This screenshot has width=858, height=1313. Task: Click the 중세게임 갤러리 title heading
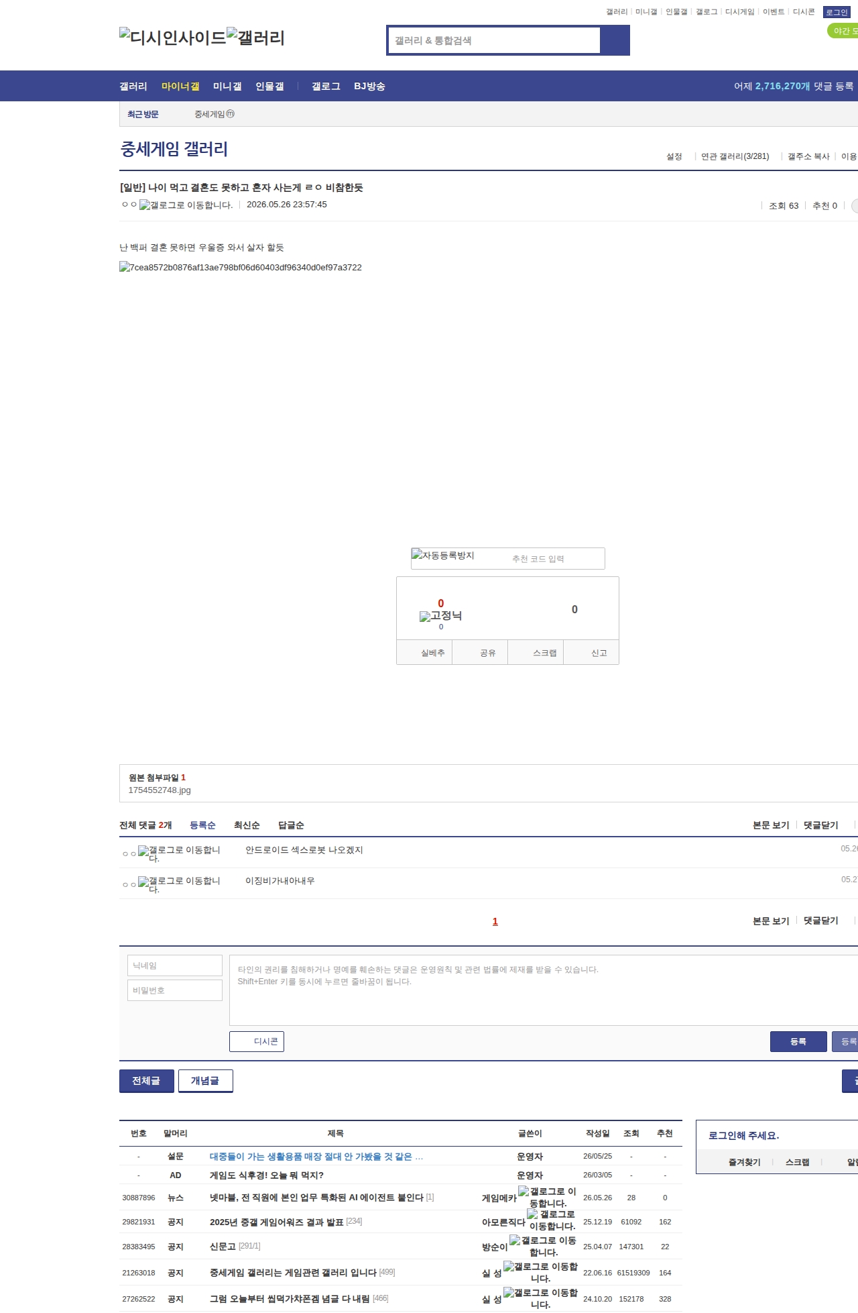[x=174, y=149]
